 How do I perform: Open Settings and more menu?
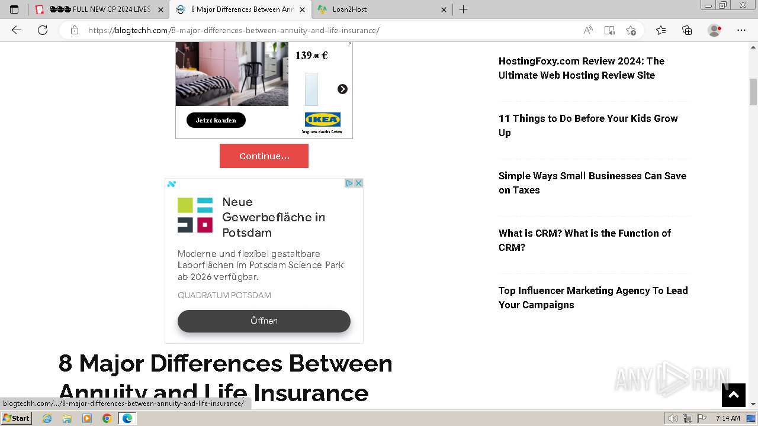(741, 30)
